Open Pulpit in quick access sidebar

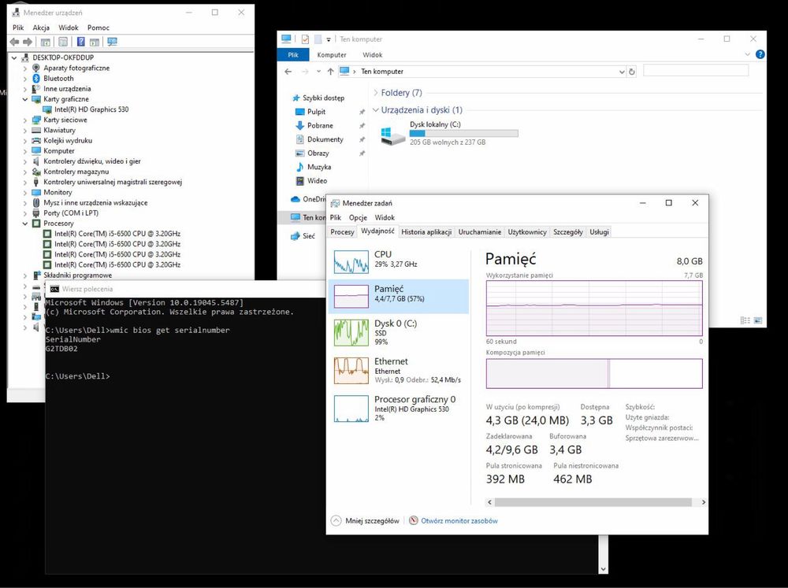tap(317, 112)
